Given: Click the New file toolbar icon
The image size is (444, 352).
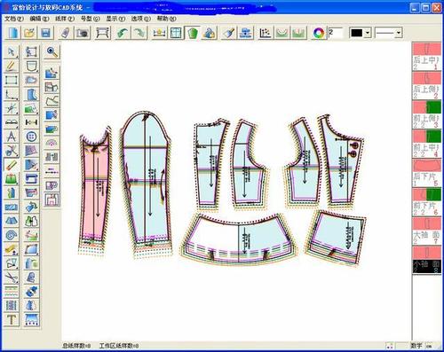Looking at the screenshot, I should pyautogui.click(x=12, y=33).
